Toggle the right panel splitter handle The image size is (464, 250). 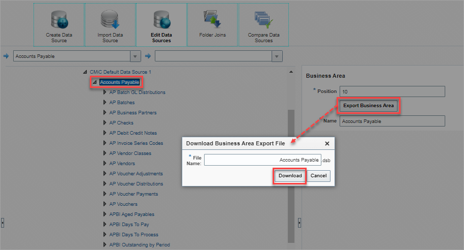coord(300,223)
